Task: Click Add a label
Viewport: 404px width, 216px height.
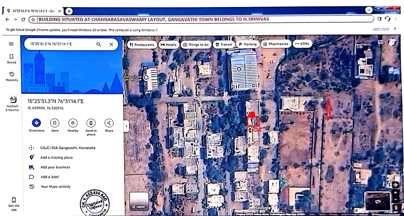Action: [x=50, y=177]
